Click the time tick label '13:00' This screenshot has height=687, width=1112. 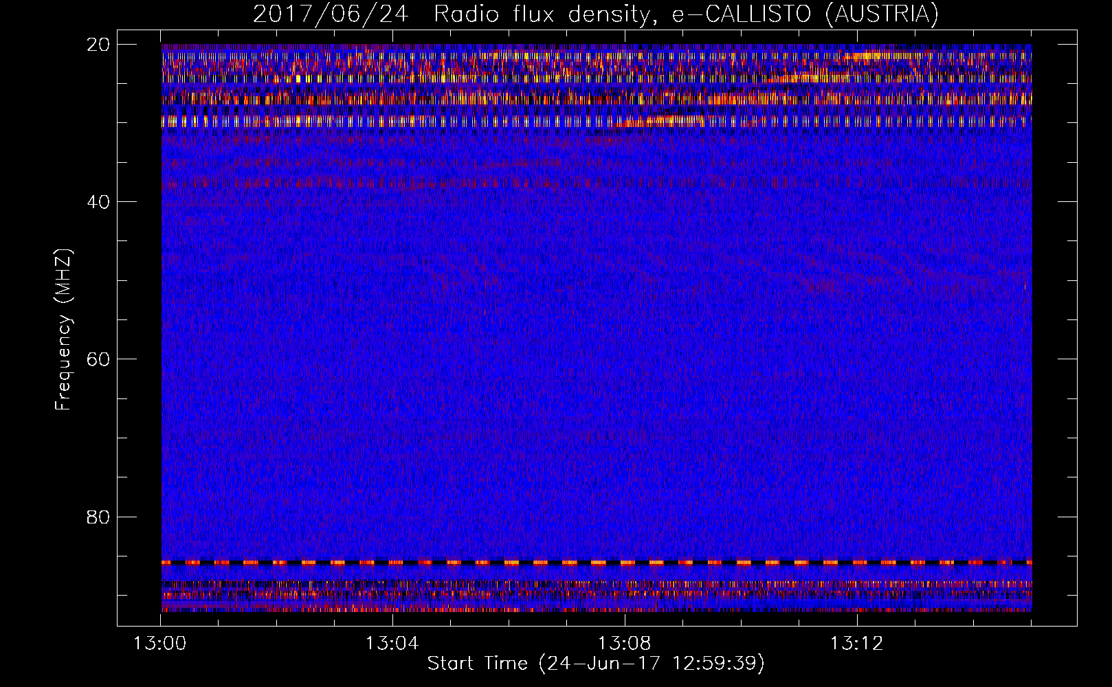[160, 644]
